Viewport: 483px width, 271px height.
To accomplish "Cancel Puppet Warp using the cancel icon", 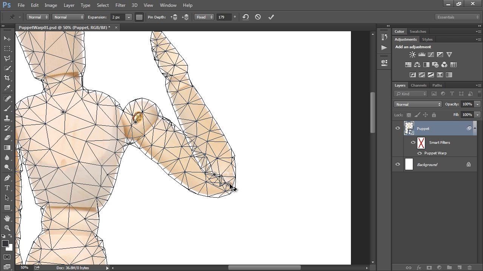I will click(x=258, y=17).
